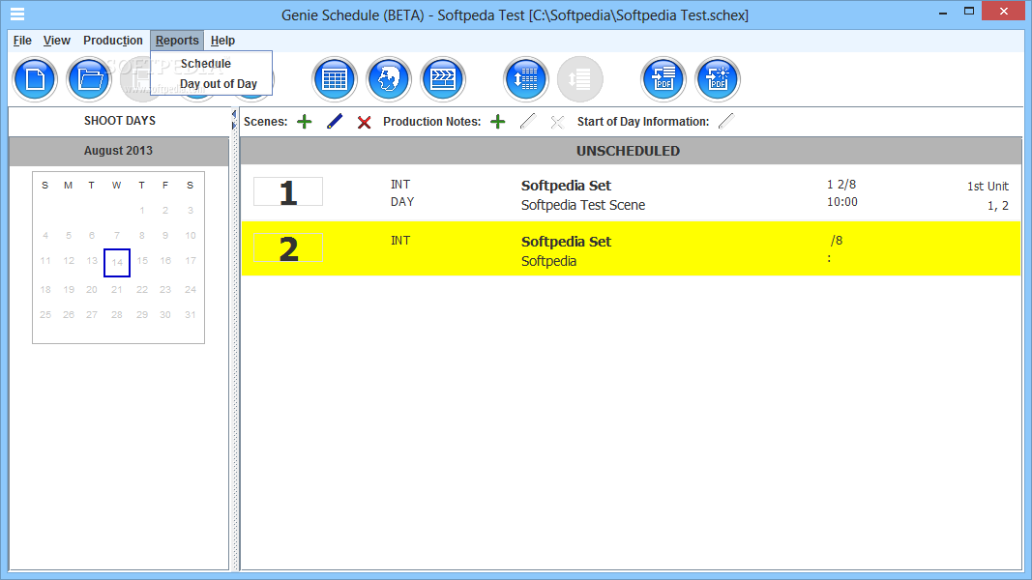Click the hamburger icon in title bar

pyautogui.click(x=17, y=14)
